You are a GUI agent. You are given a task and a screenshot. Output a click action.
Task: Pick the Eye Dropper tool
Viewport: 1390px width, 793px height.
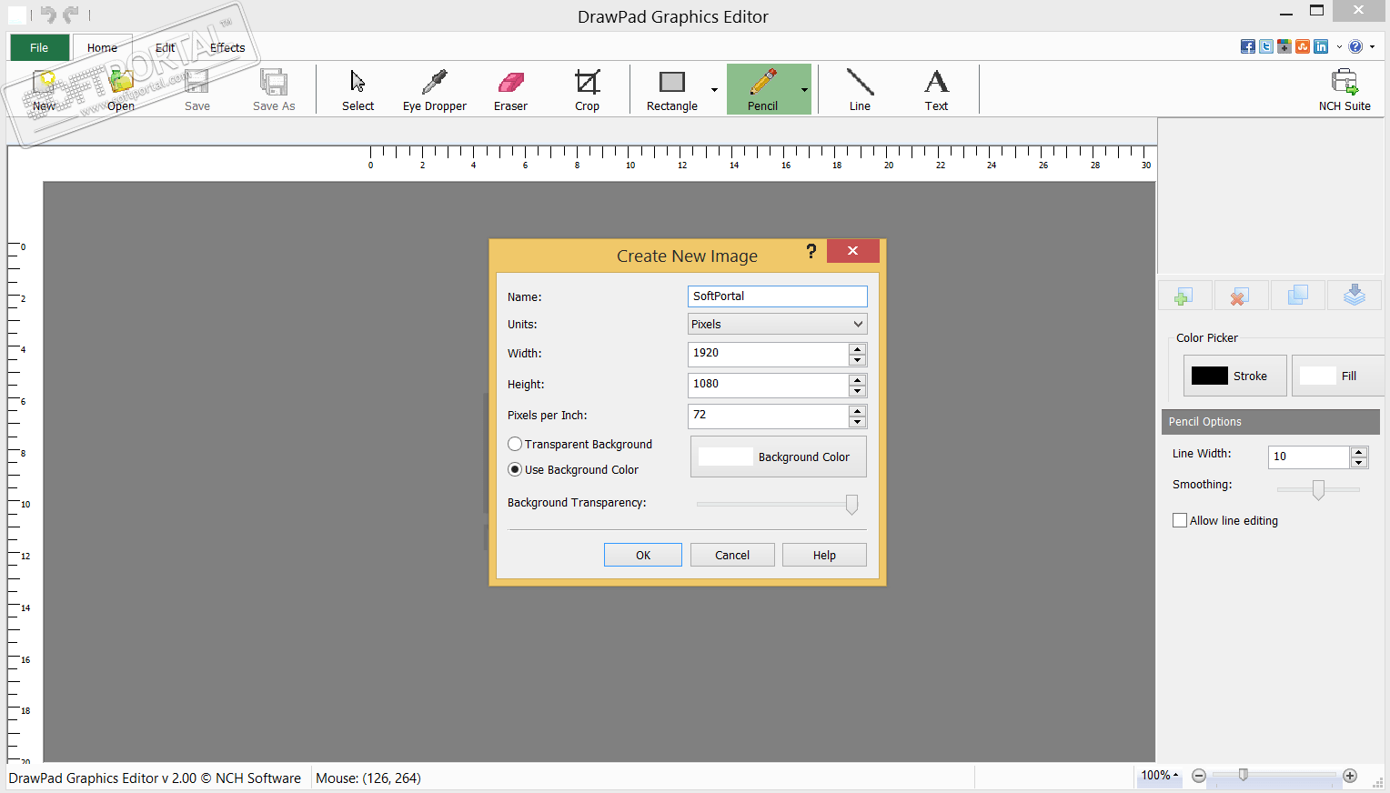pyautogui.click(x=434, y=89)
